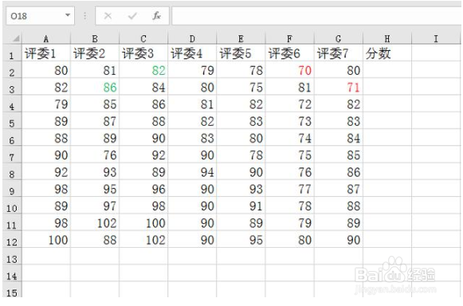The width and height of the screenshot is (463, 306).
Task: Click the 分数 header cell
Action: point(387,53)
